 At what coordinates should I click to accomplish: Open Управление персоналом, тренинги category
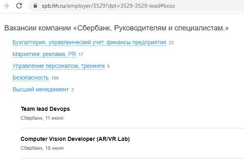58,66
